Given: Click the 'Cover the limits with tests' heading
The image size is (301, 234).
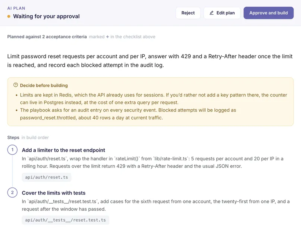Looking at the screenshot, I should [53, 193].
